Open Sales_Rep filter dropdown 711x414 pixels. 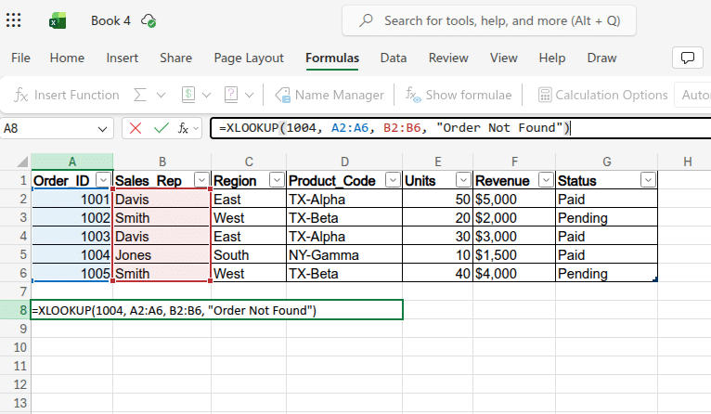pyautogui.click(x=201, y=180)
